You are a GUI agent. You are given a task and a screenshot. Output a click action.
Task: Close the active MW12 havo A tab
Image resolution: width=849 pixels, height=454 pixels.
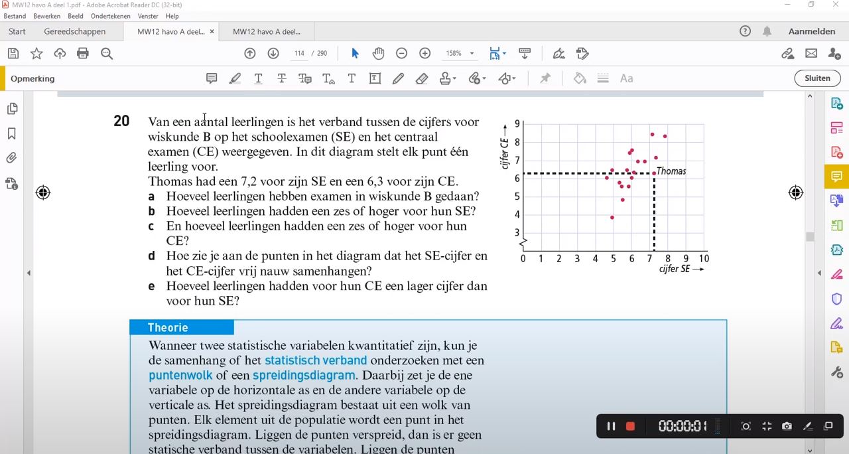tap(212, 31)
